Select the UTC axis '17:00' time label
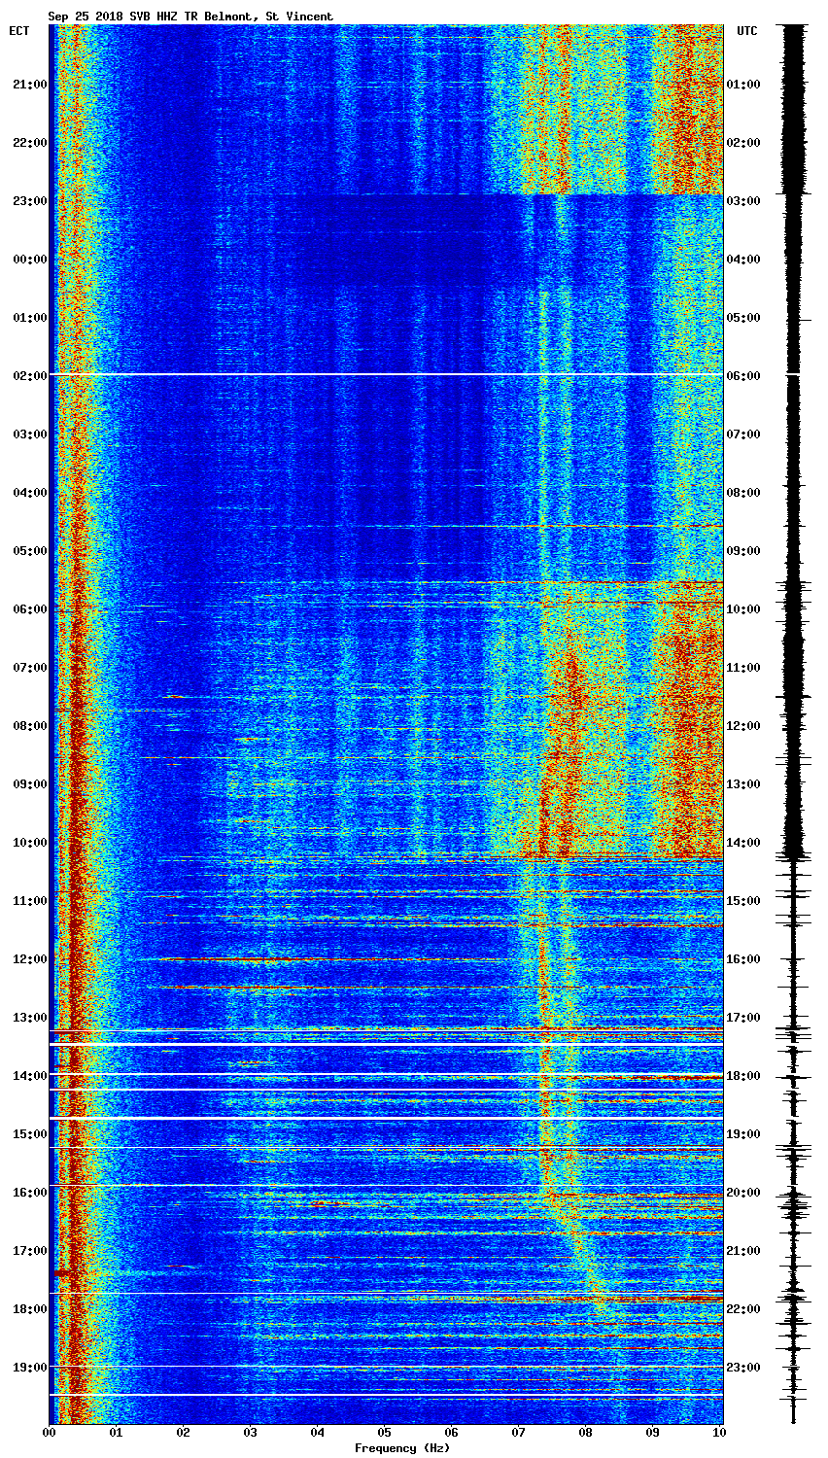The height and width of the screenshot is (1458, 828). click(x=743, y=1018)
